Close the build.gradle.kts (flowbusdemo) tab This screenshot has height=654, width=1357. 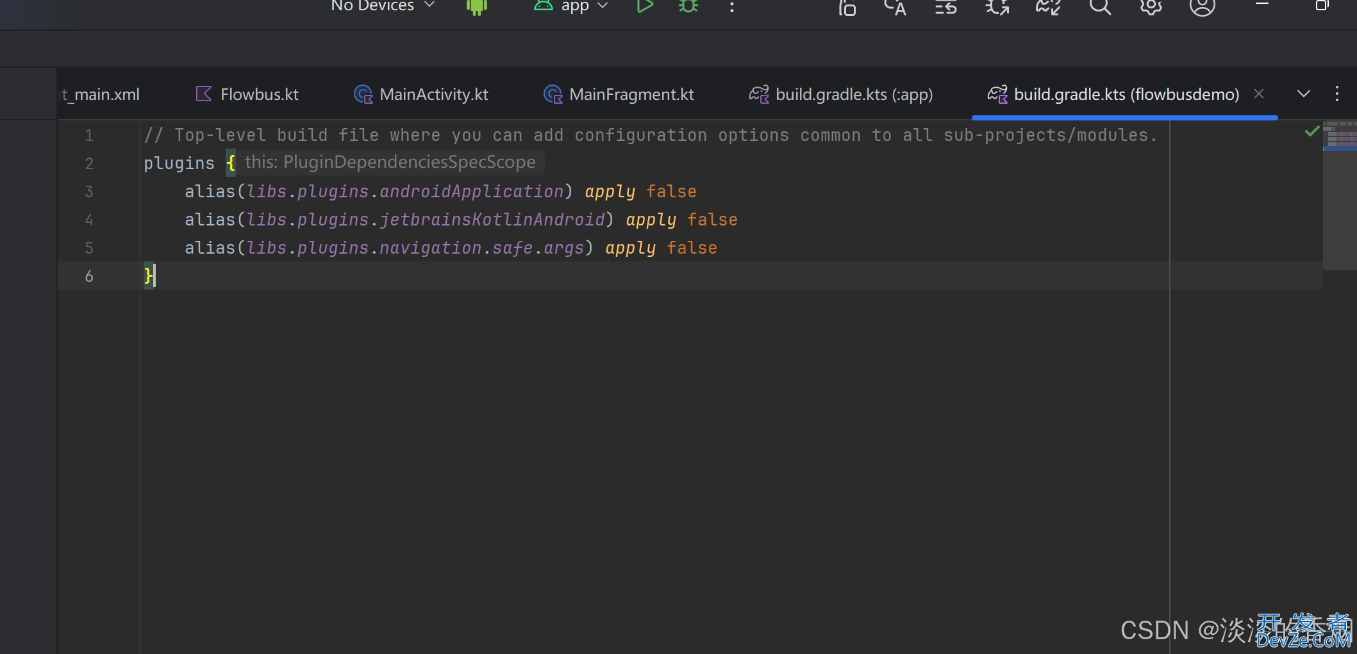[x=1259, y=94]
